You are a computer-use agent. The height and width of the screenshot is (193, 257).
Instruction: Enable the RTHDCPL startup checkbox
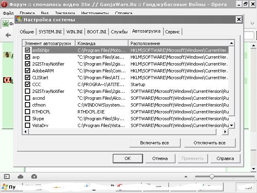pyautogui.click(x=27, y=112)
